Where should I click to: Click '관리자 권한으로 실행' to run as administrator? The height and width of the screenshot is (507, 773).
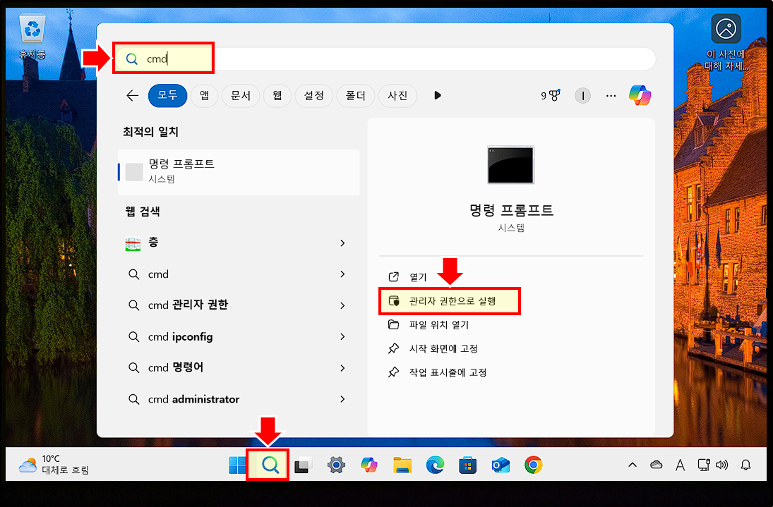pos(450,300)
